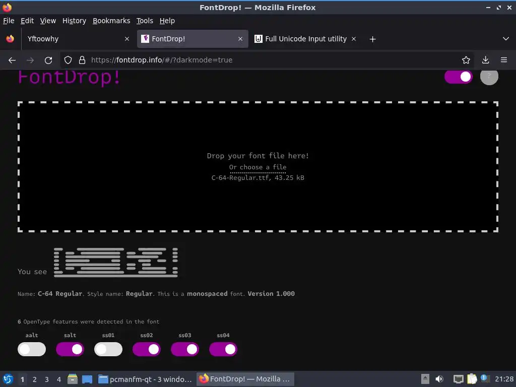The image size is (516, 387).
Task: Switch to virtual desktop 3
Action: [47, 379]
